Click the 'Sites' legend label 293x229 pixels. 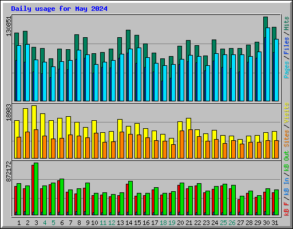(x=286, y=139)
